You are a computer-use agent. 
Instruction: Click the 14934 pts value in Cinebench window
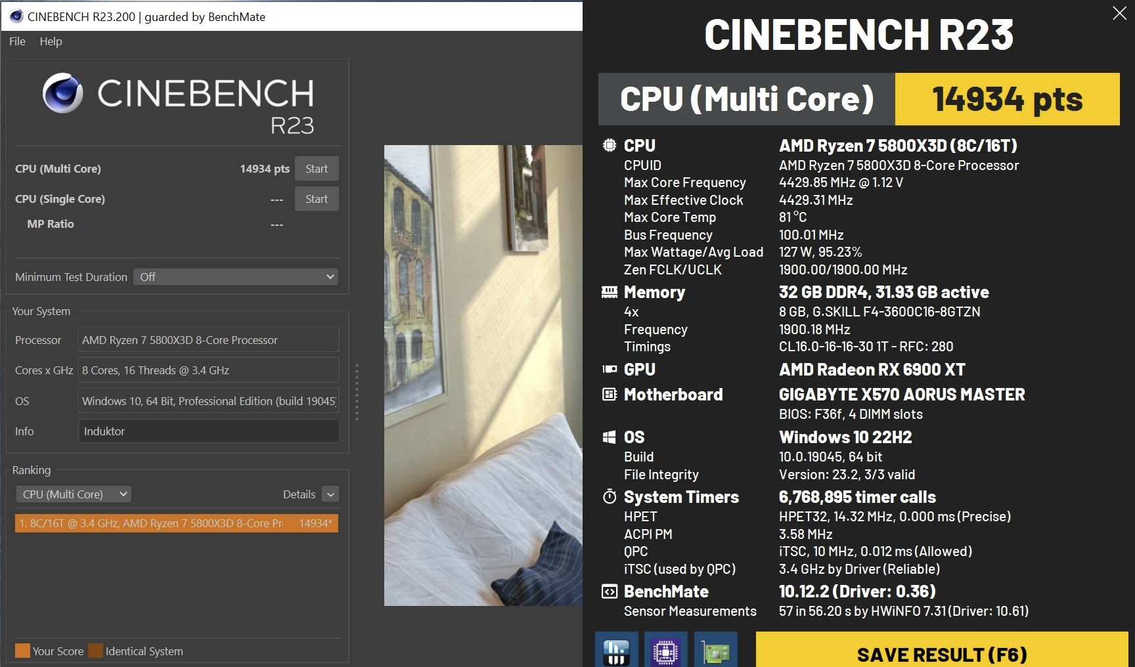[x=265, y=169]
